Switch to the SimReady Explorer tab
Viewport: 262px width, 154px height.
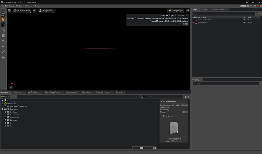[103, 92]
